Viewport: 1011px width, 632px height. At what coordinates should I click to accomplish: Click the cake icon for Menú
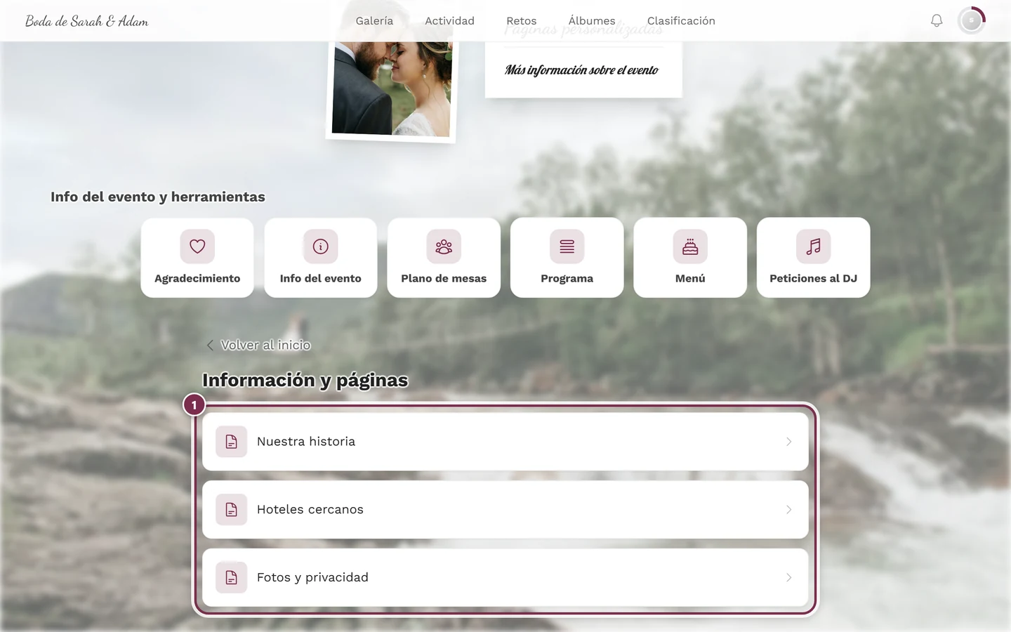[690, 246]
